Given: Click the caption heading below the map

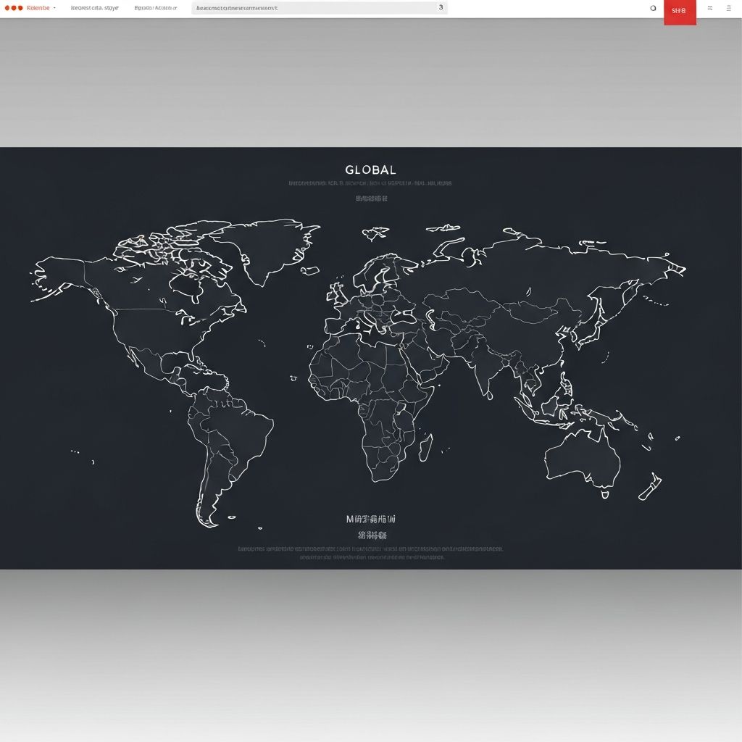Looking at the screenshot, I should click(x=370, y=520).
